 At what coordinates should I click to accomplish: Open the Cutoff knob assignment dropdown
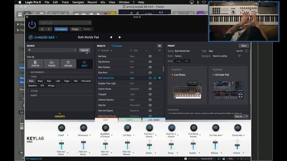68,135
